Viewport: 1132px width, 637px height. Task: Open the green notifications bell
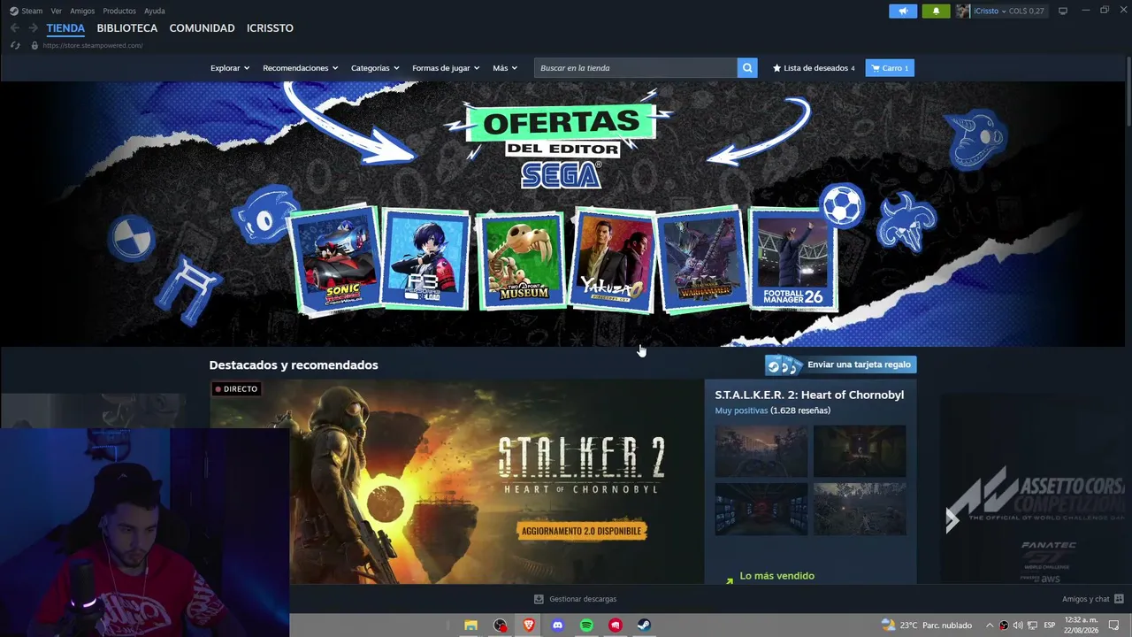click(936, 11)
